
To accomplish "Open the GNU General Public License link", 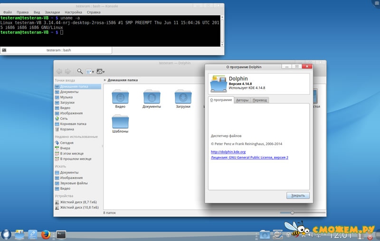I will pos(249,158).
